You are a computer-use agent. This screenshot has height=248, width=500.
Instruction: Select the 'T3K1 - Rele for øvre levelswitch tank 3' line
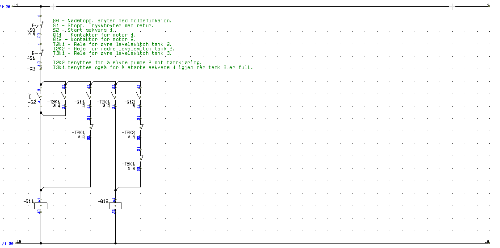click(112, 53)
